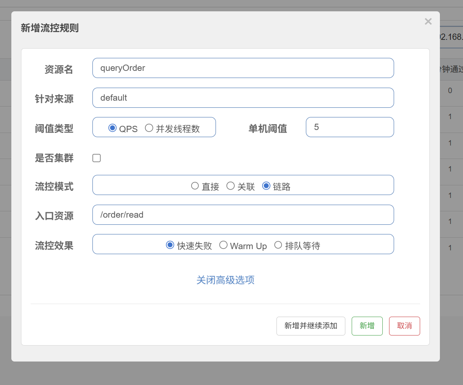This screenshot has height=385, width=463.
Task: Choose the 直接 flow control mode
Action: coord(195,186)
